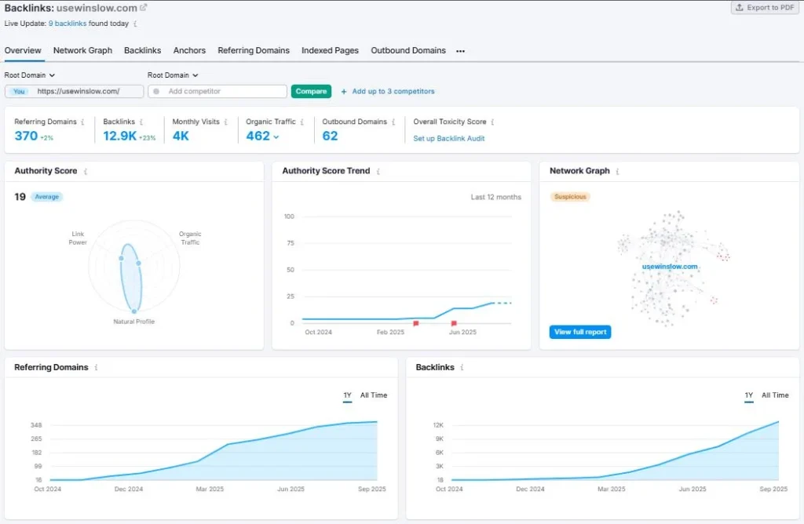The image size is (804, 524).
Task: Open the competitor Root Domain dropdown
Action: (x=173, y=75)
